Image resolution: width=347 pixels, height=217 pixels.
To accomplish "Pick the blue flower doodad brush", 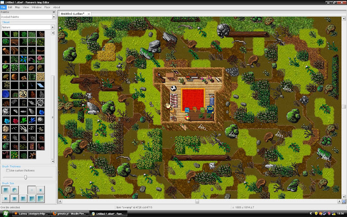I will click(23, 59).
